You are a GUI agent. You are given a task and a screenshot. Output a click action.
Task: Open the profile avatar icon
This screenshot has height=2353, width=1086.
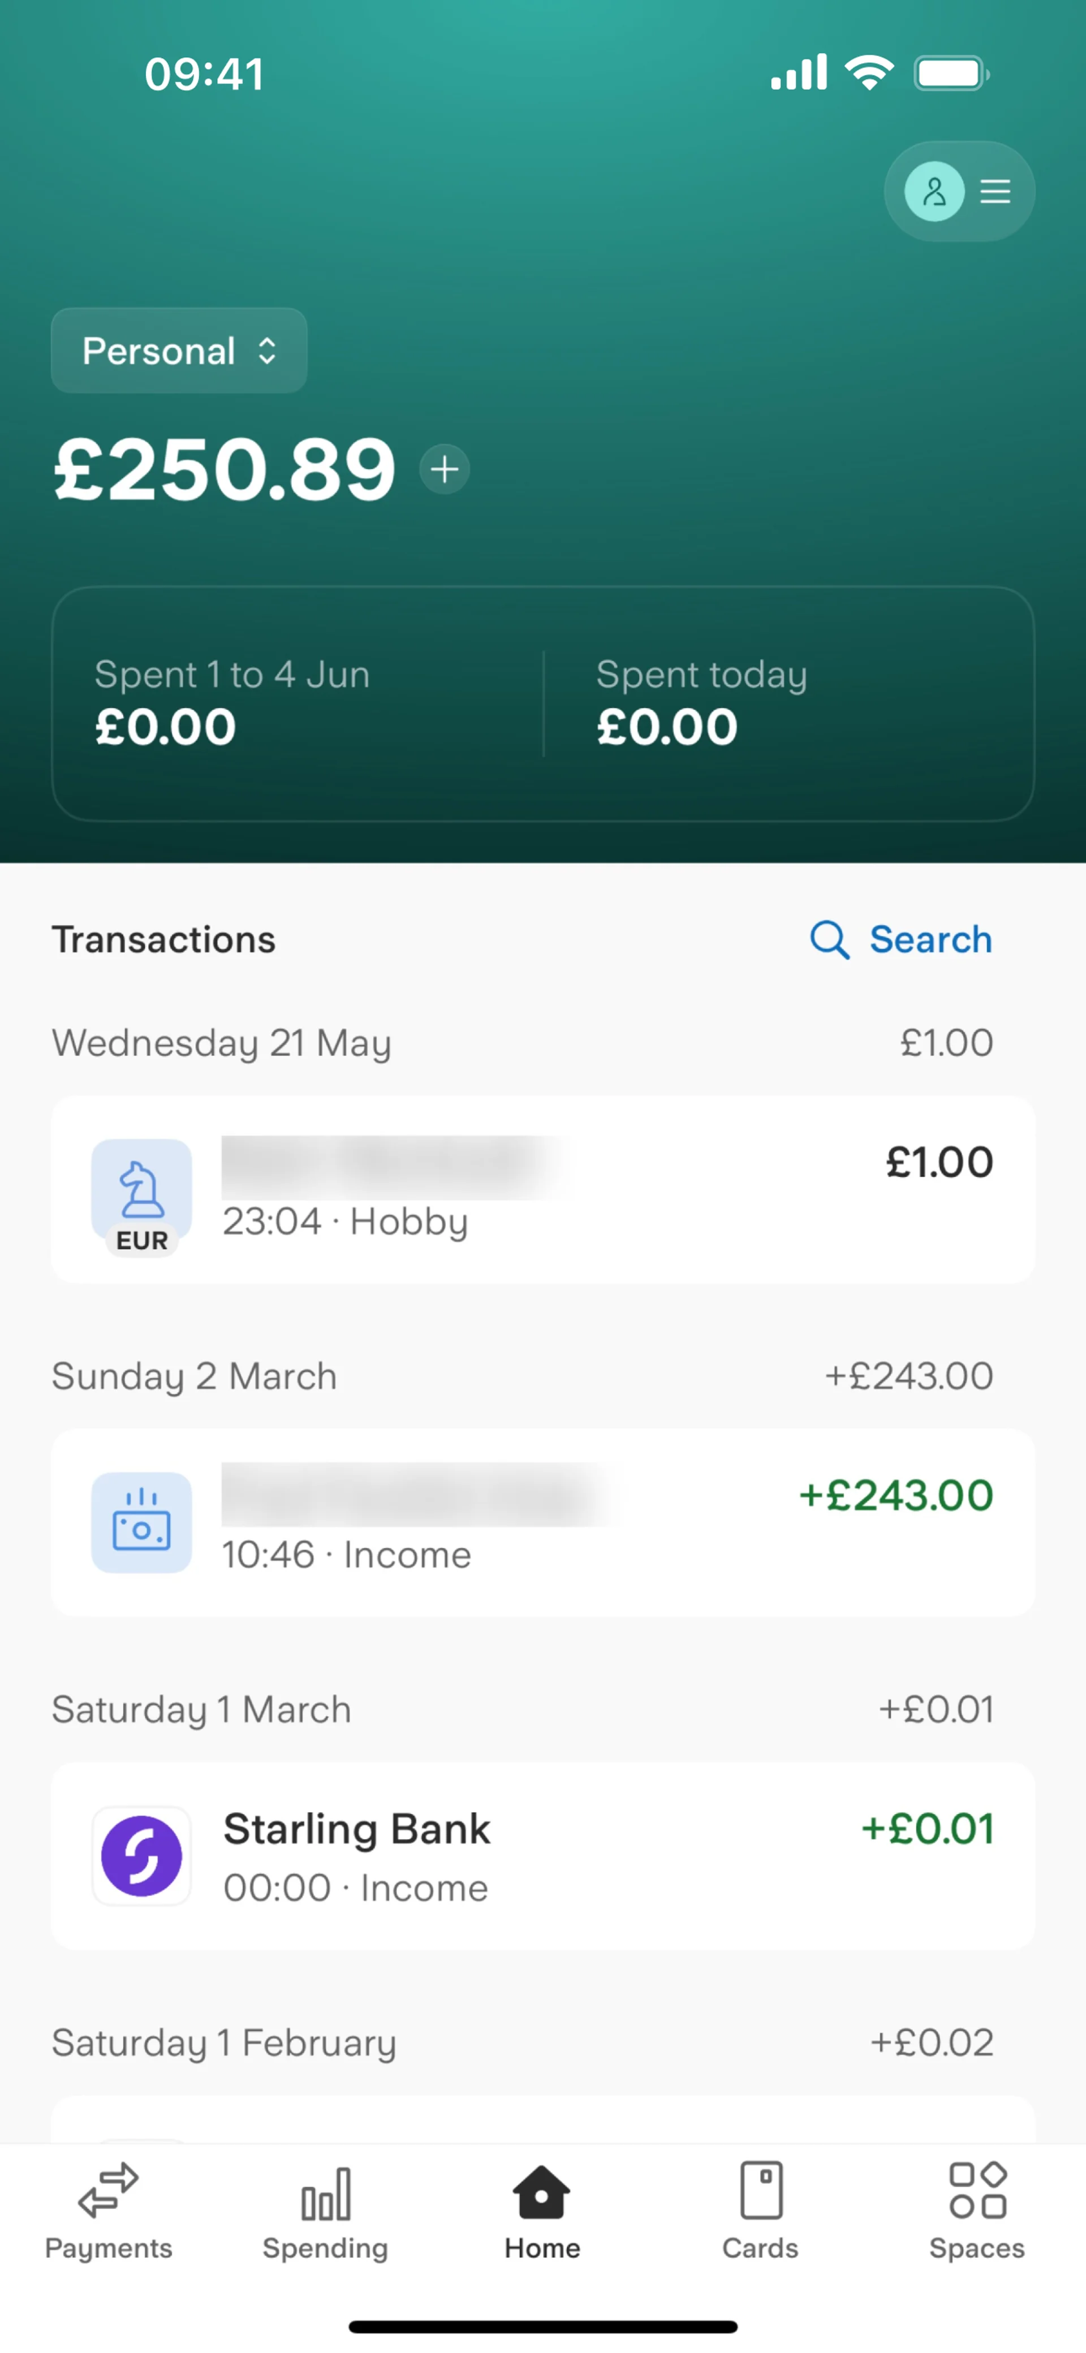(933, 191)
